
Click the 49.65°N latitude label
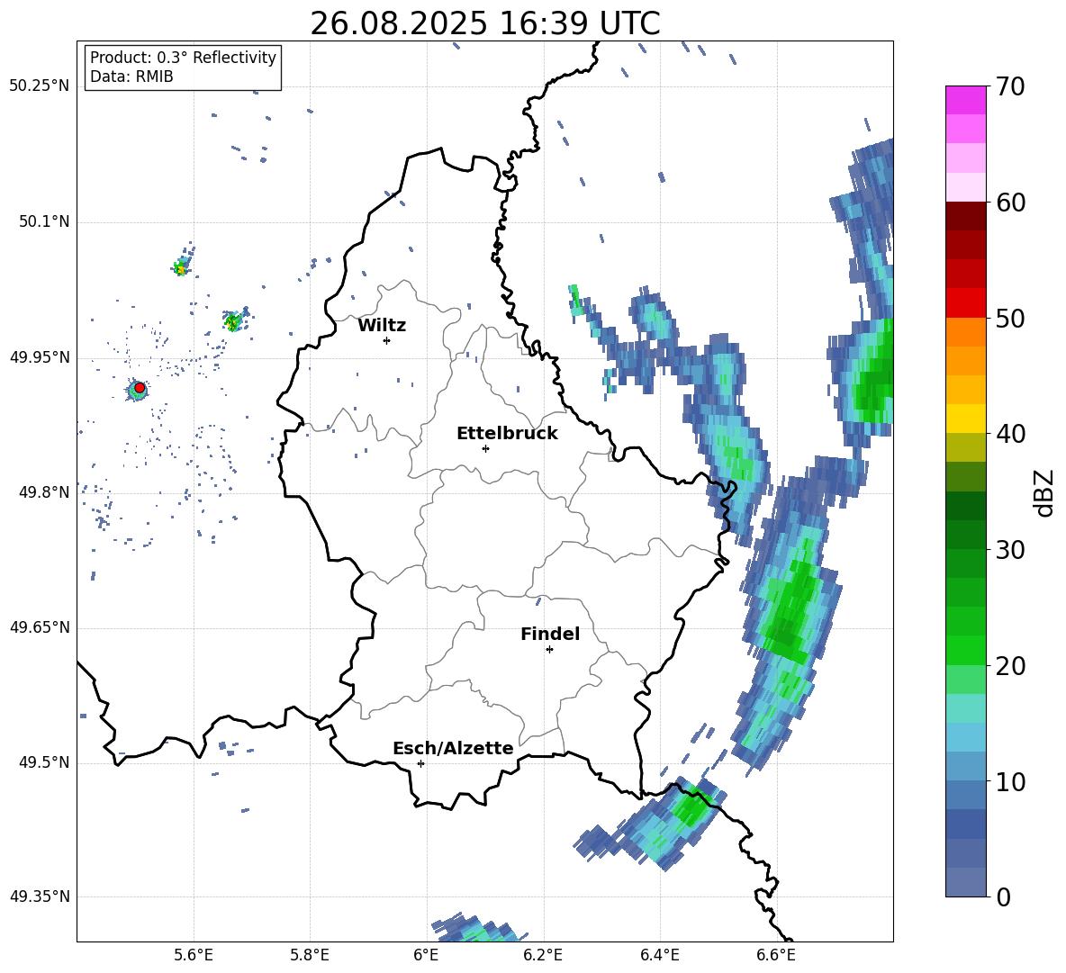coord(40,627)
